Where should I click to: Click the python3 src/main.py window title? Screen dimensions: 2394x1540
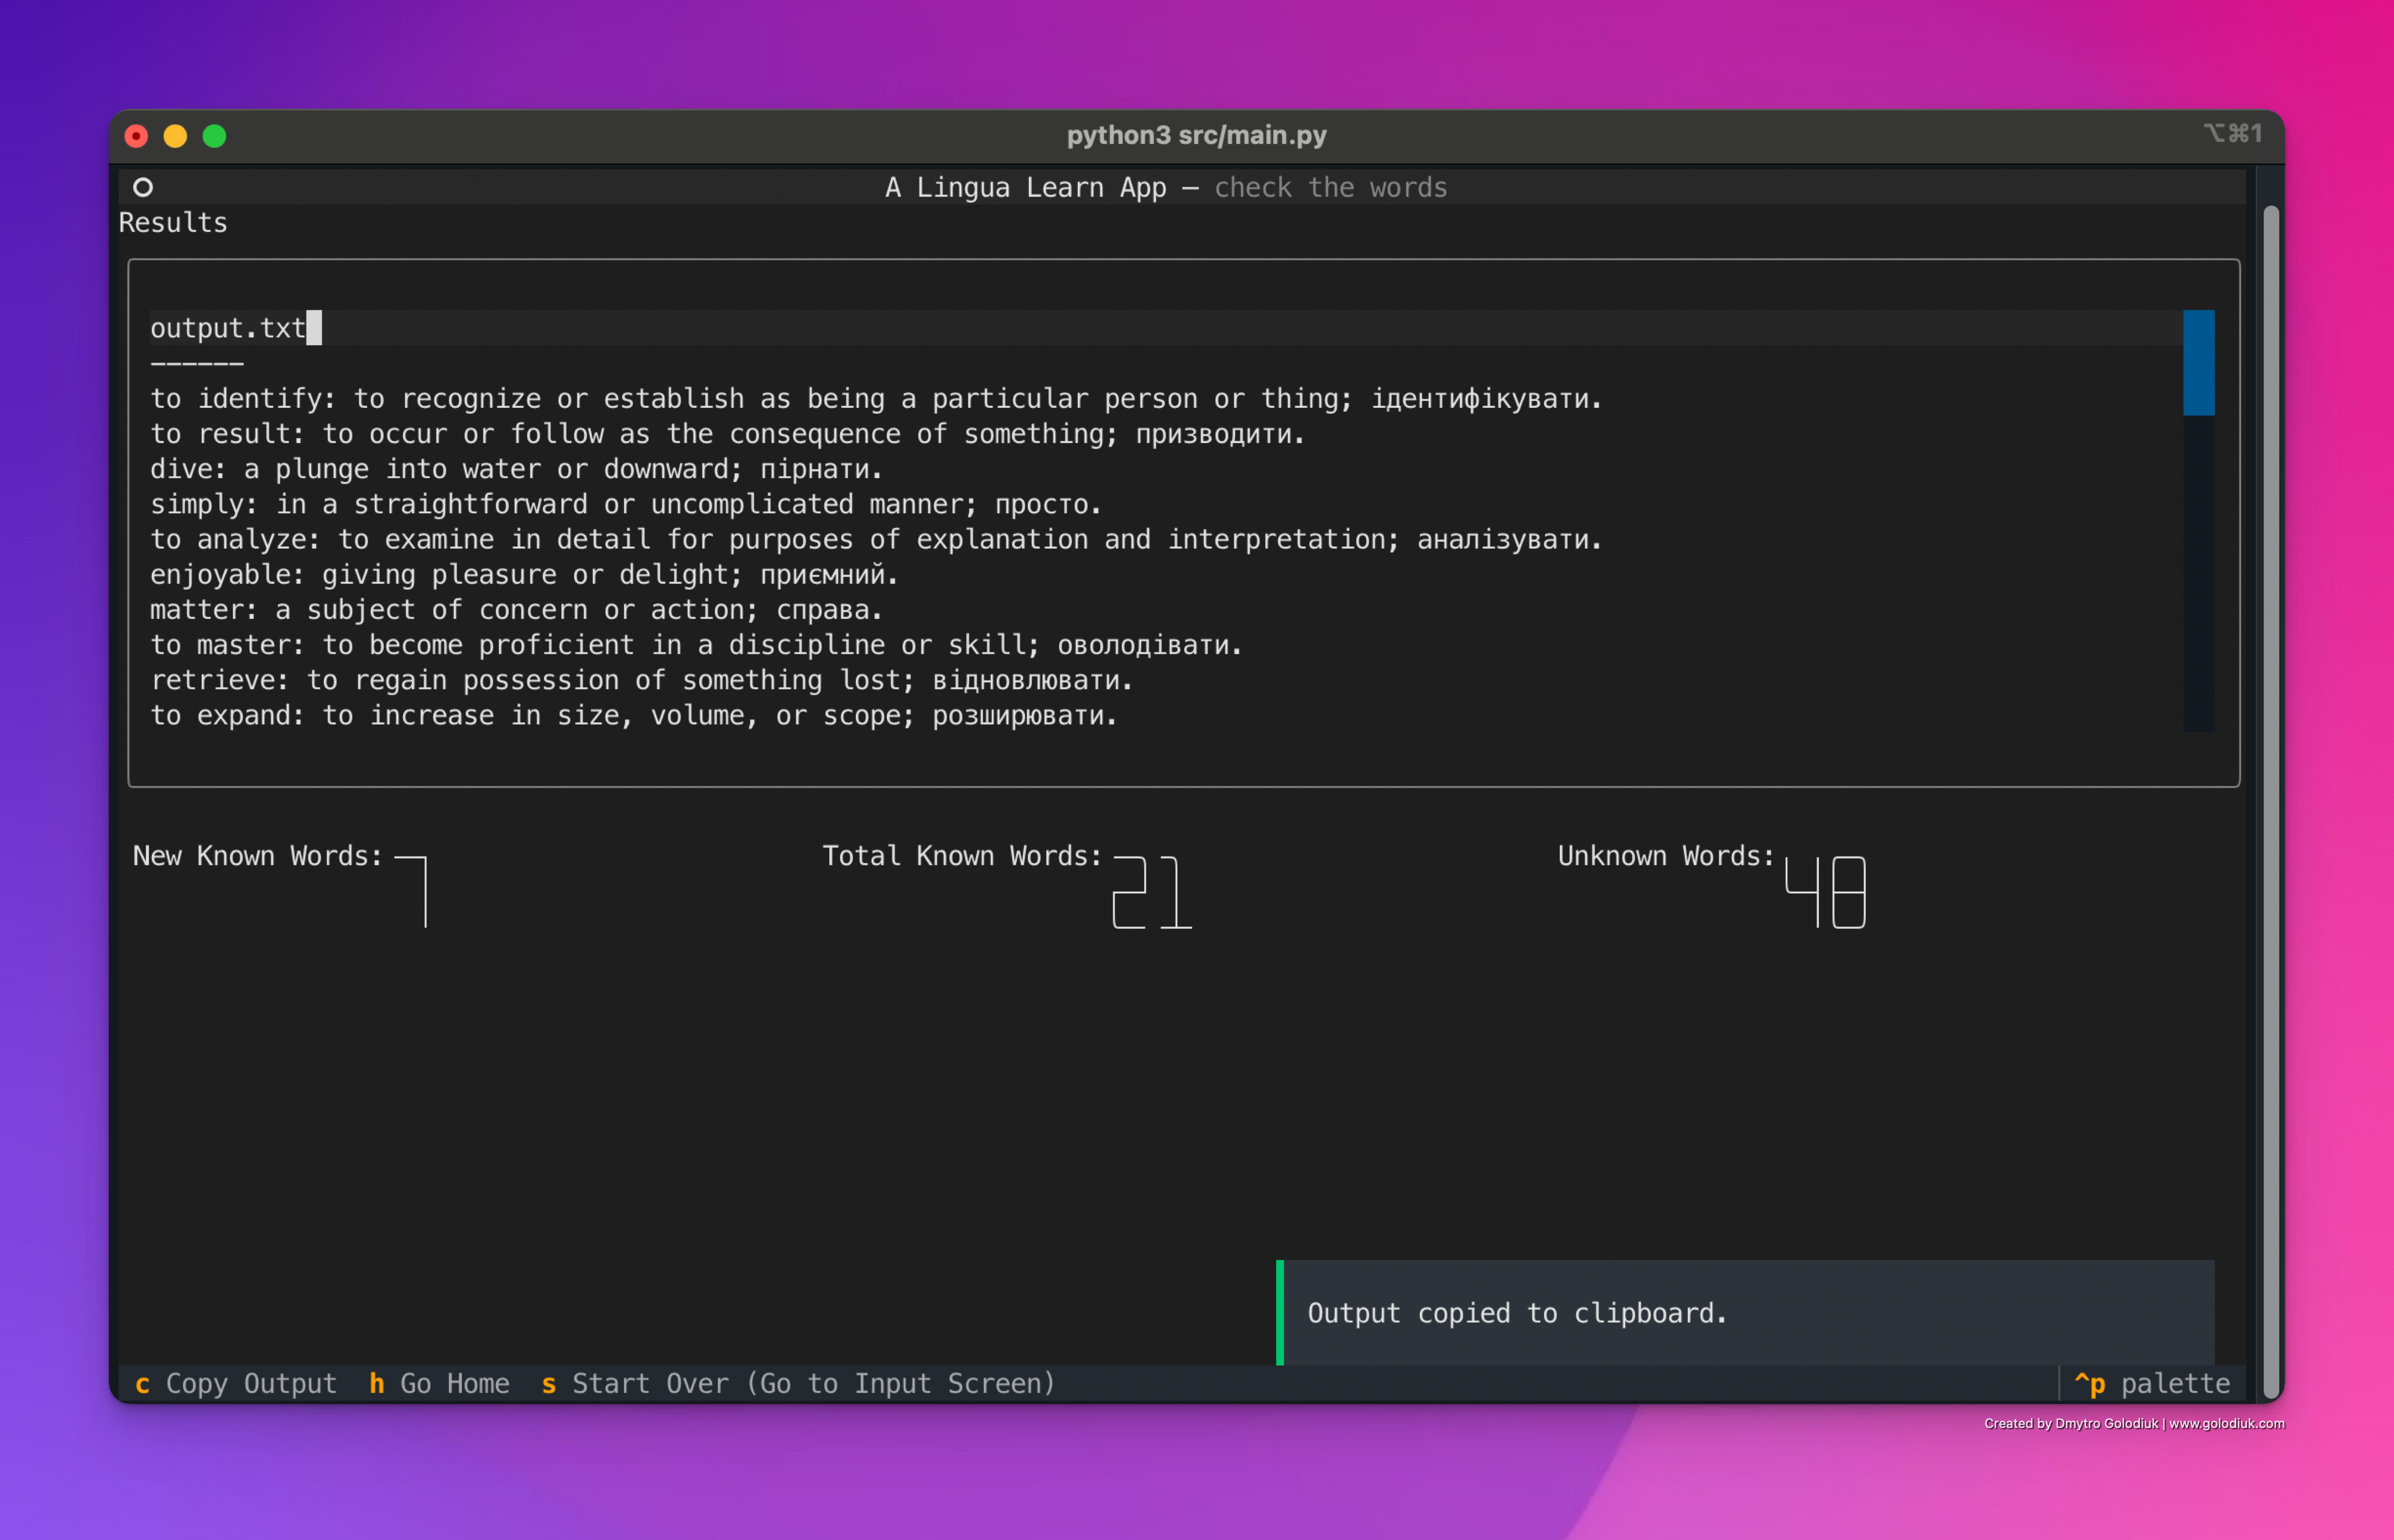click(x=1196, y=135)
